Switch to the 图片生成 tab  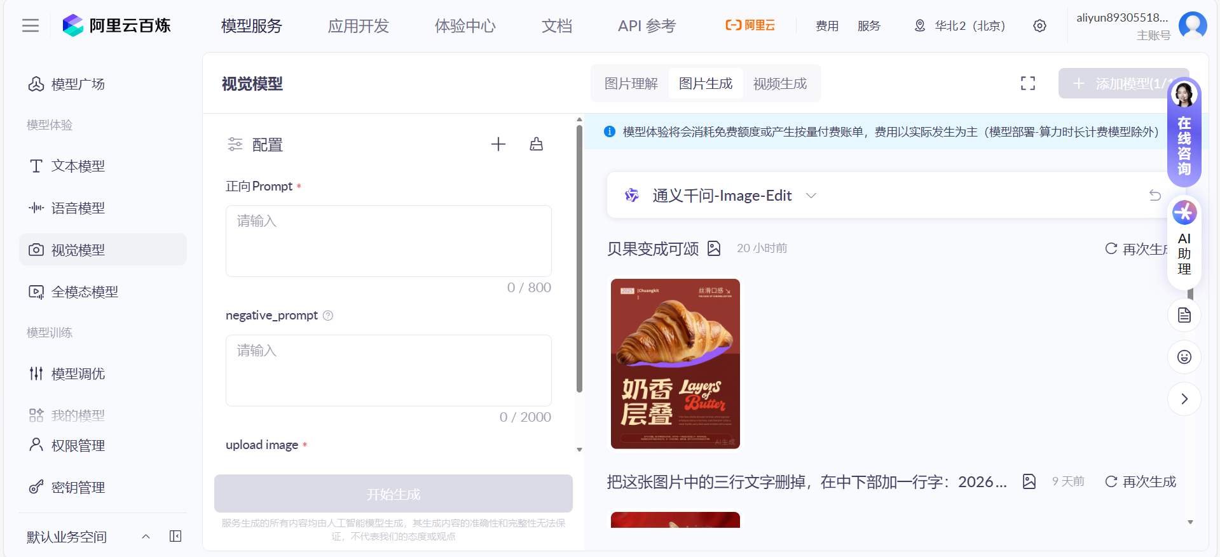click(x=706, y=83)
